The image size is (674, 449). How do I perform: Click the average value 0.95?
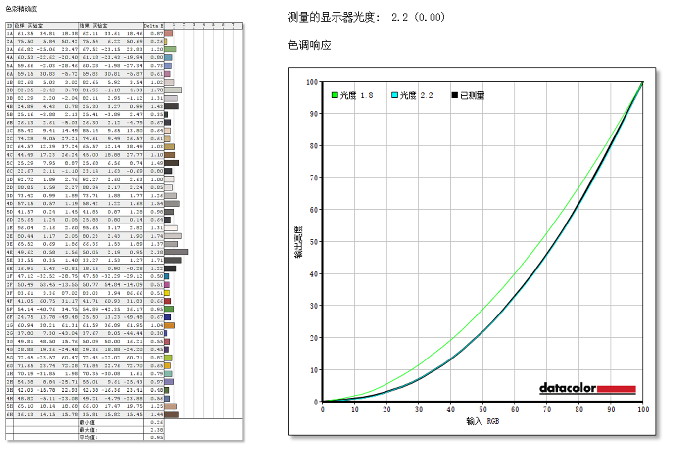pos(157,437)
